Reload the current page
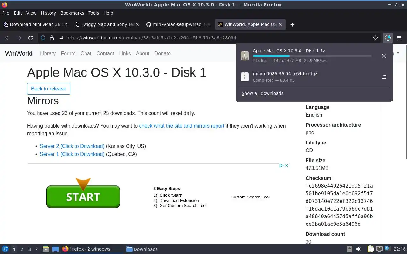407x254 pixels. pos(31,38)
